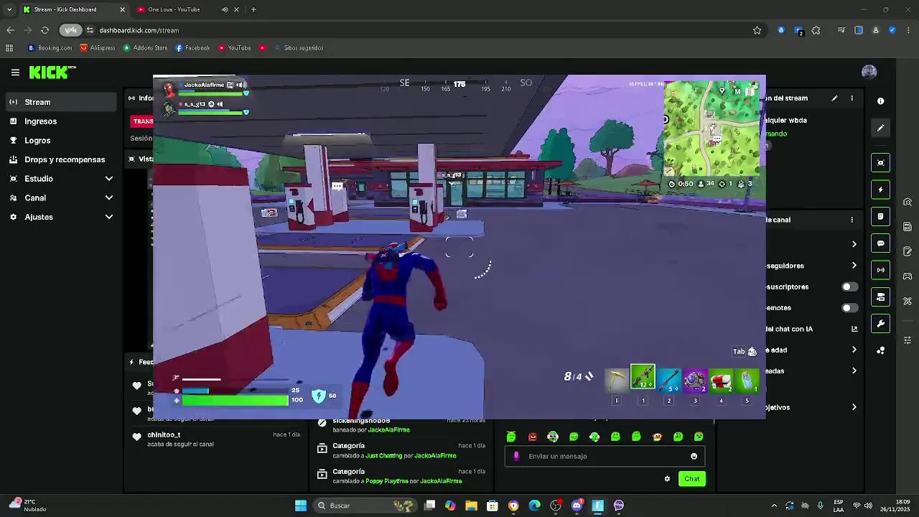Viewport: 919px width, 517px height.
Task: Expand the objetivos row
Action: pyautogui.click(x=854, y=407)
